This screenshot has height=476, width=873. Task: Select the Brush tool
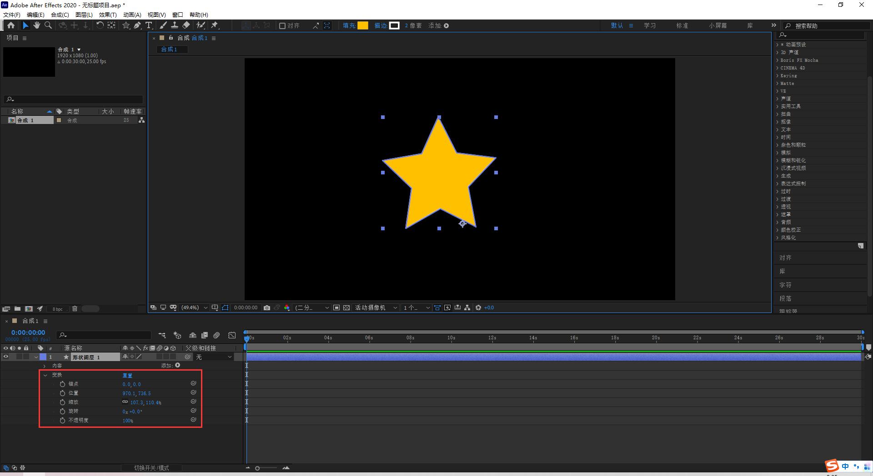click(163, 25)
